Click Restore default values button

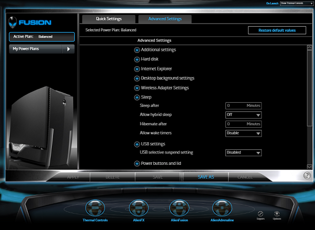[x=277, y=30]
